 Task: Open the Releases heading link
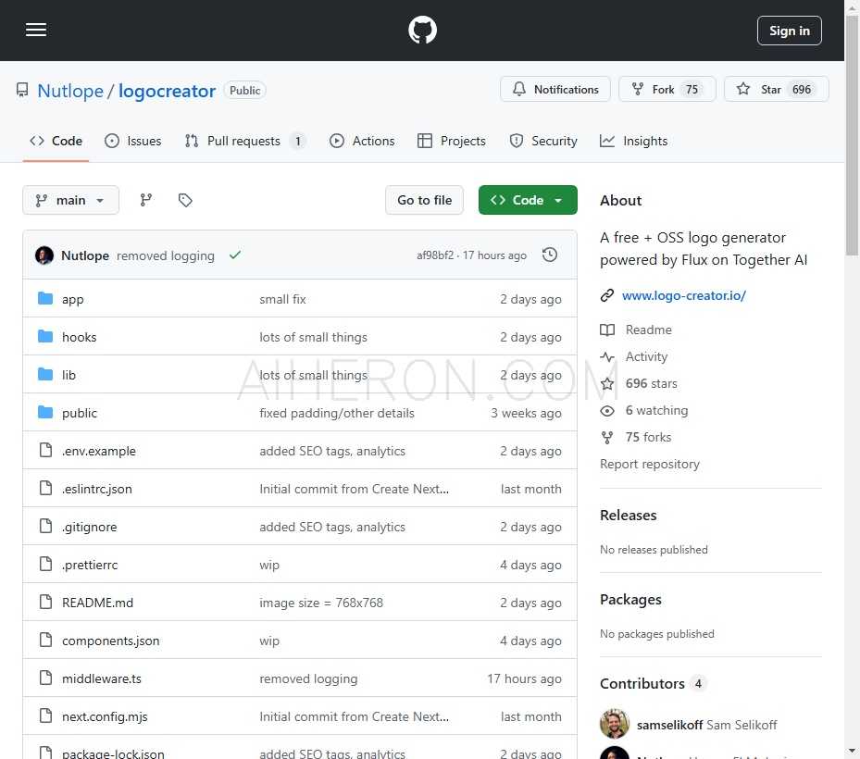(628, 515)
